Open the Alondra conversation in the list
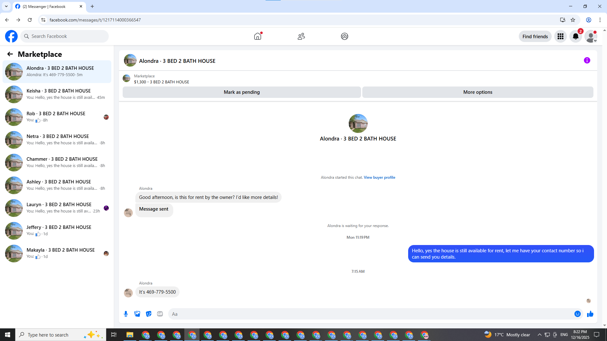Screen dimensions: 607x341 point(57,72)
